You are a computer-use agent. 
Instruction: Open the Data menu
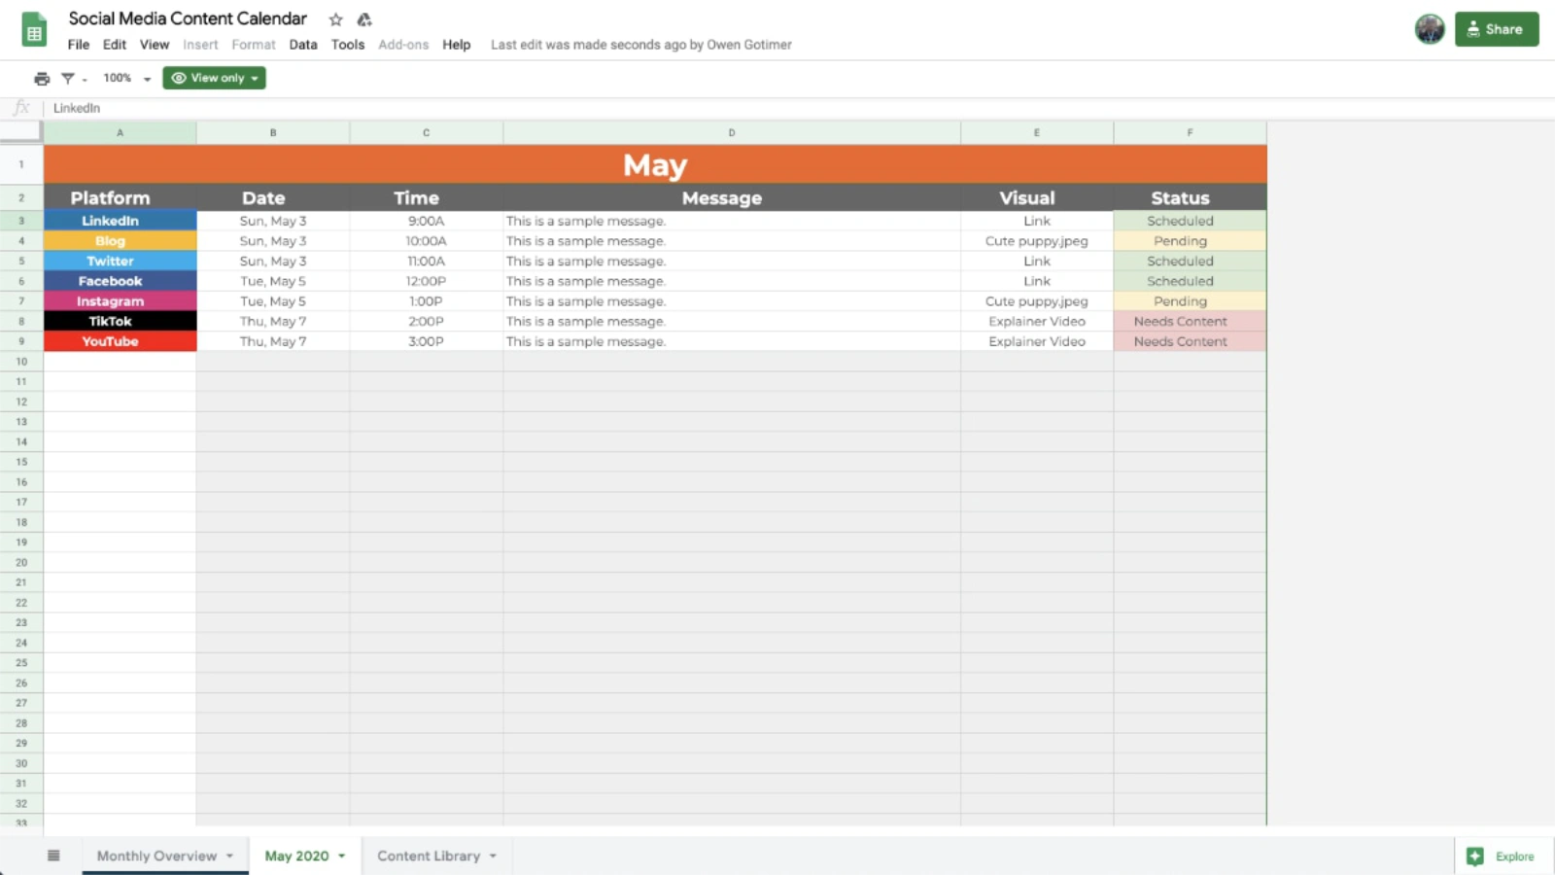[x=303, y=45]
